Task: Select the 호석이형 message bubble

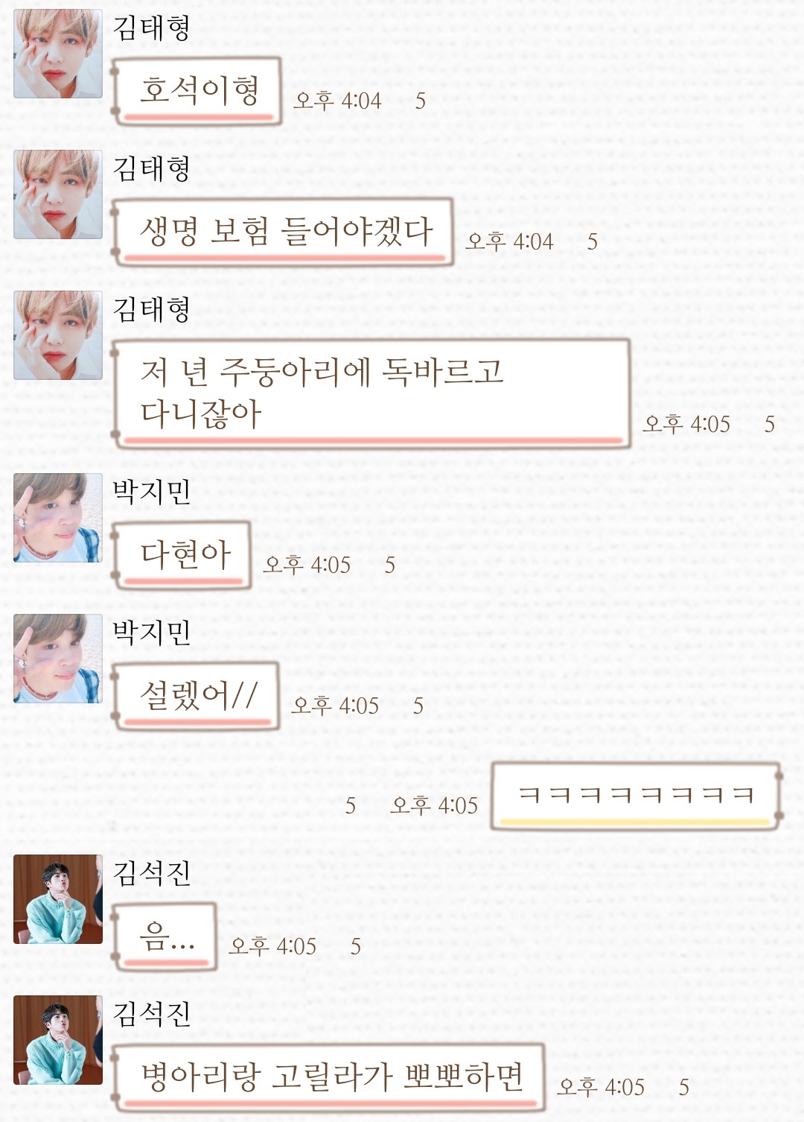Action: [x=197, y=92]
